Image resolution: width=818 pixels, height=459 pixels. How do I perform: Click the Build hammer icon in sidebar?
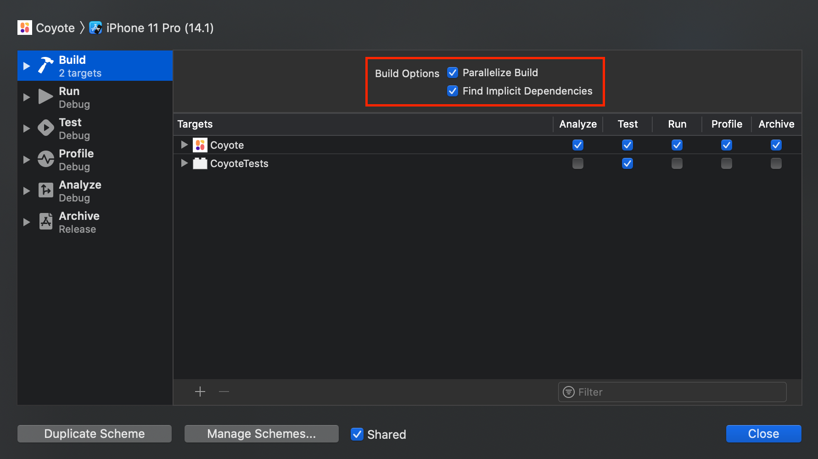coord(45,66)
